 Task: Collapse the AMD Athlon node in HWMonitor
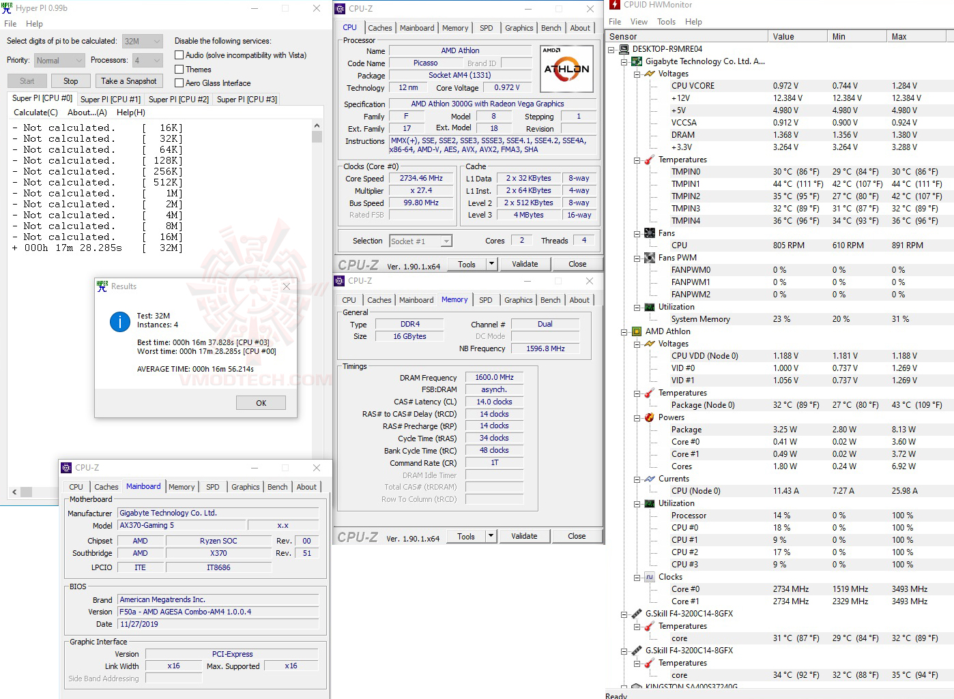click(x=624, y=331)
